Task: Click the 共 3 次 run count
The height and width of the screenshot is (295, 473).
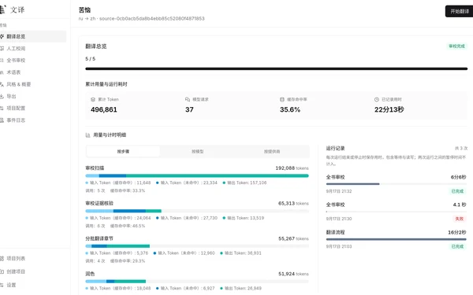Action: (x=461, y=149)
